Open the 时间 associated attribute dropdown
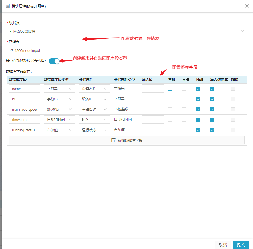The width and height of the screenshot is (253, 249). (x=94, y=120)
